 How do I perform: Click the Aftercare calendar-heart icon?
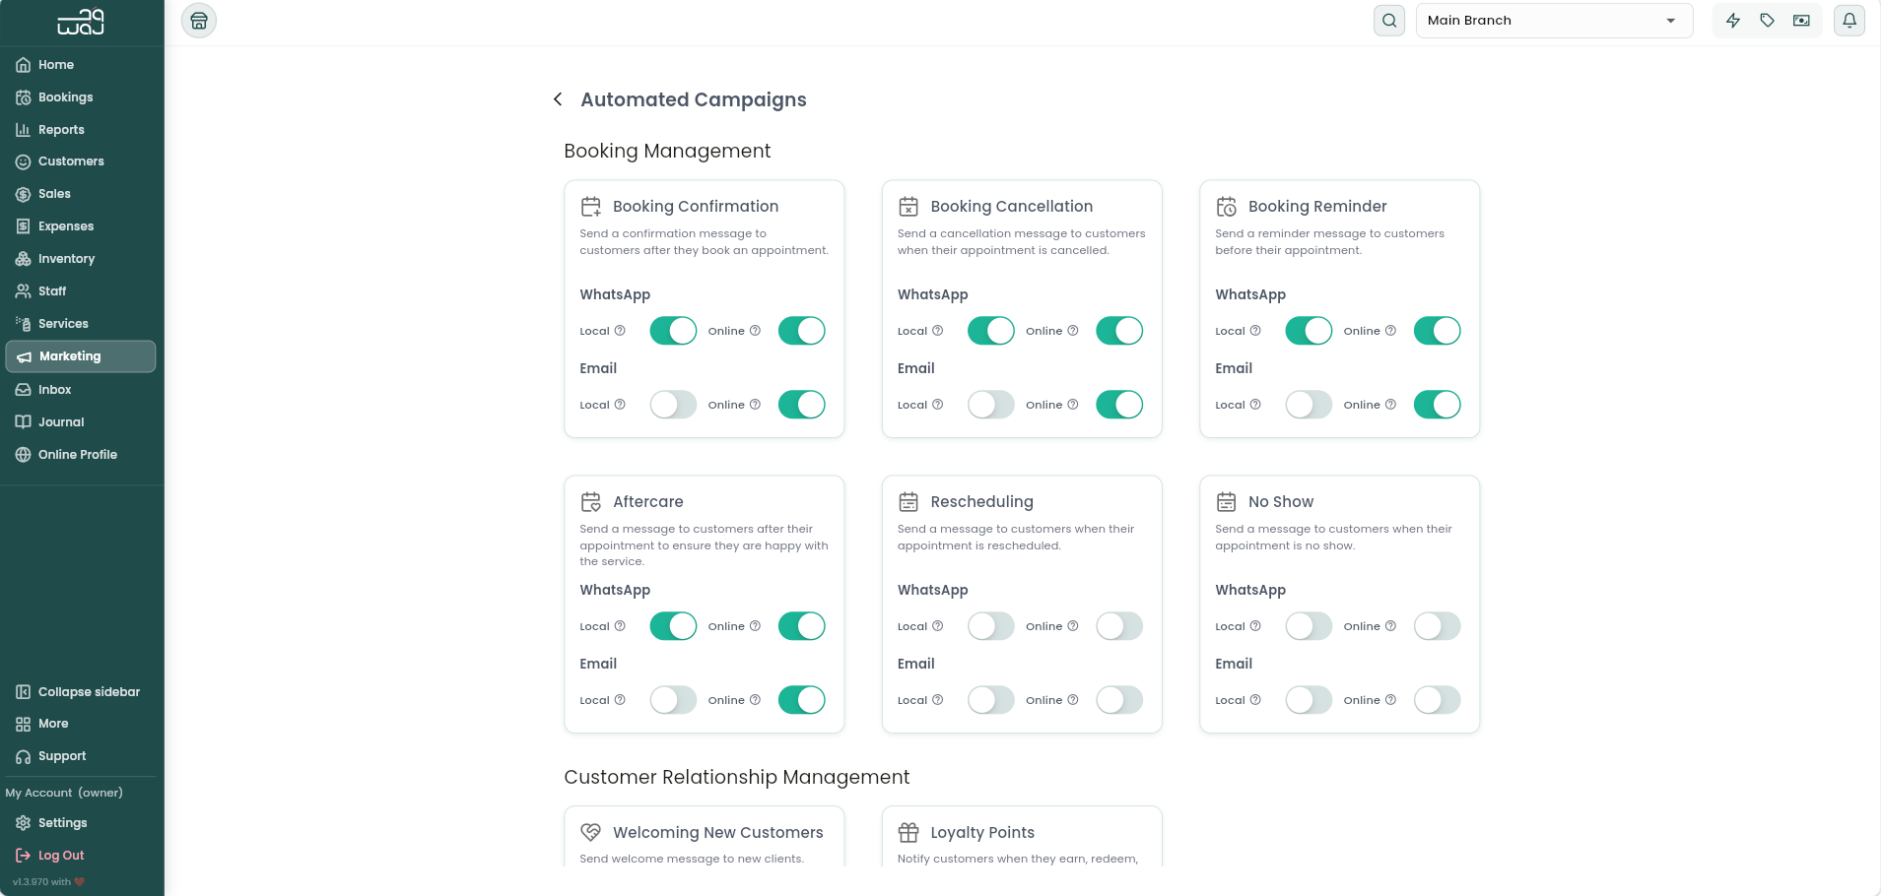(591, 502)
